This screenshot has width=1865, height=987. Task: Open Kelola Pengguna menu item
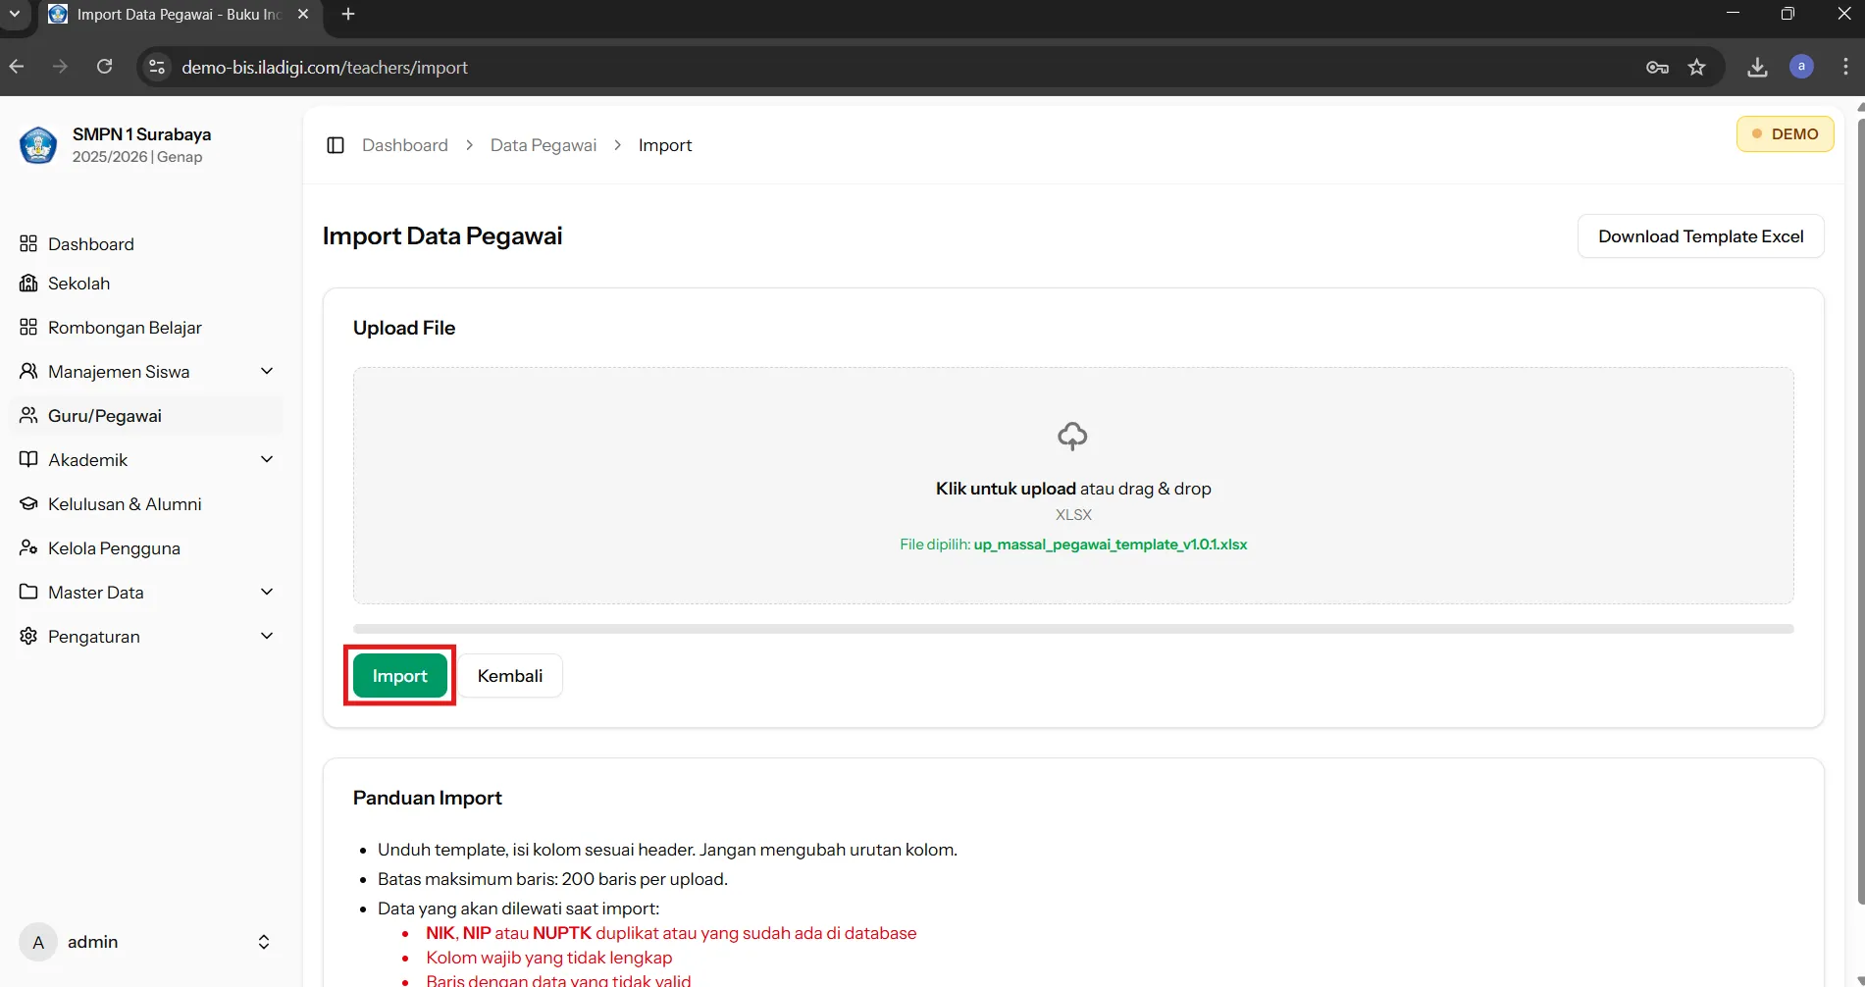tap(145, 547)
